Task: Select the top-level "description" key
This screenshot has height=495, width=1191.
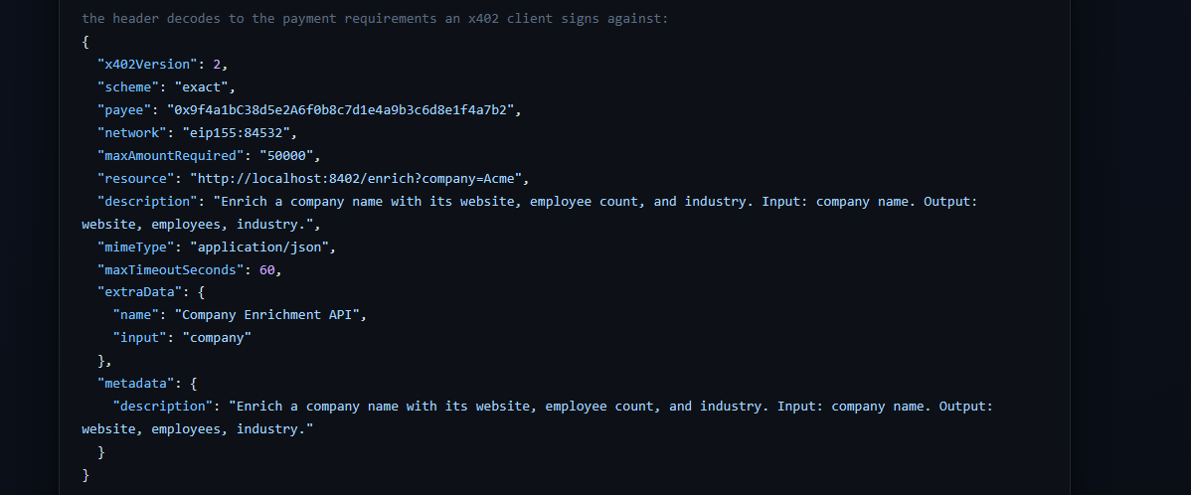Action: pyautogui.click(x=147, y=201)
